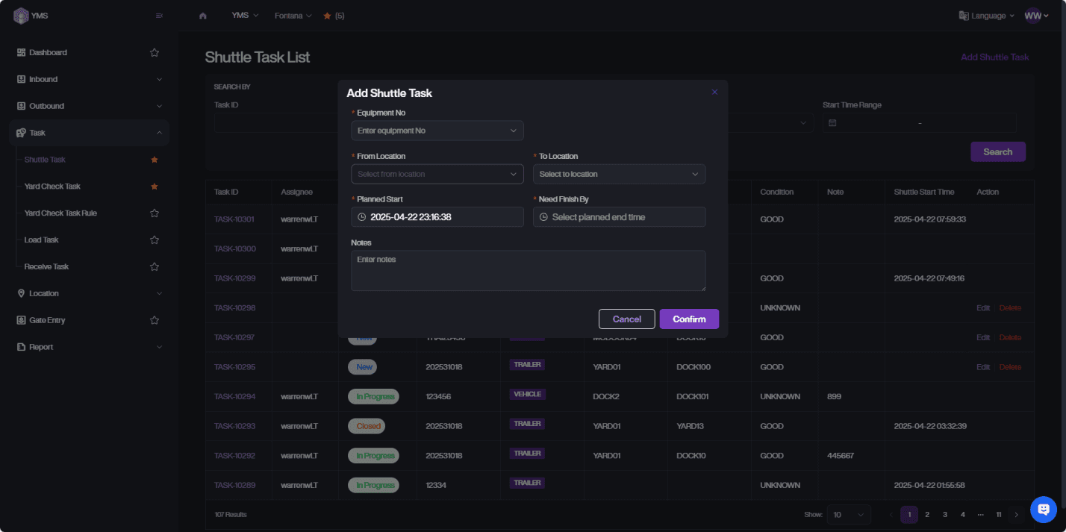Open Receive Task in sidebar
Image resolution: width=1066 pixels, height=532 pixels.
[x=46, y=266]
